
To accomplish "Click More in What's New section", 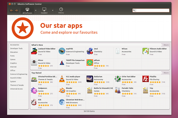I will pos(166,45).
